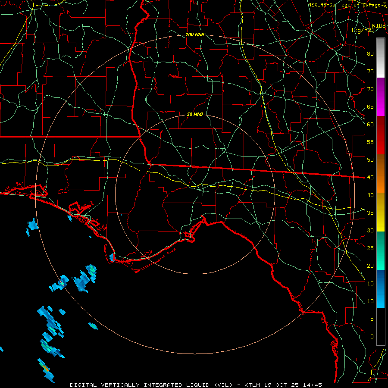388x388 pixels.
Task: Click the 50 value on the color scale
Action: pos(370,160)
